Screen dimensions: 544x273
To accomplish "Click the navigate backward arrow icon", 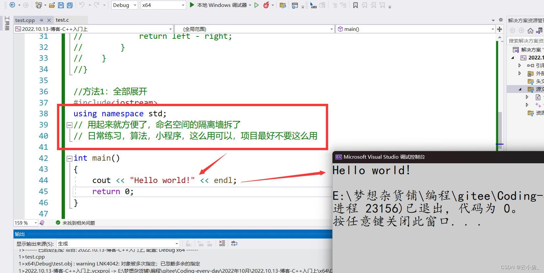I will (x=13, y=5).
